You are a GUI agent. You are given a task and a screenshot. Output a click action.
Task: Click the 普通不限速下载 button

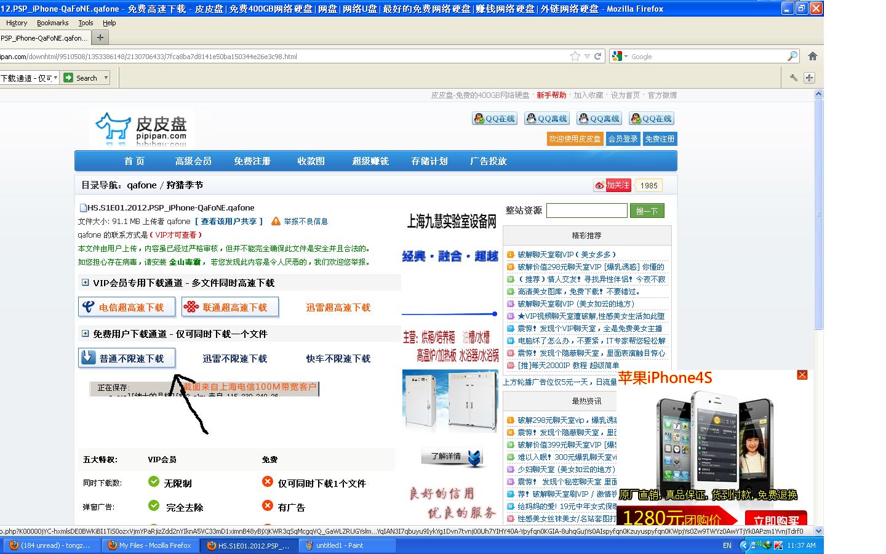click(x=127, y=358)
